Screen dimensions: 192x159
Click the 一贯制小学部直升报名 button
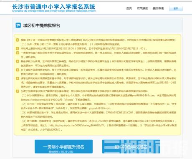63,146
